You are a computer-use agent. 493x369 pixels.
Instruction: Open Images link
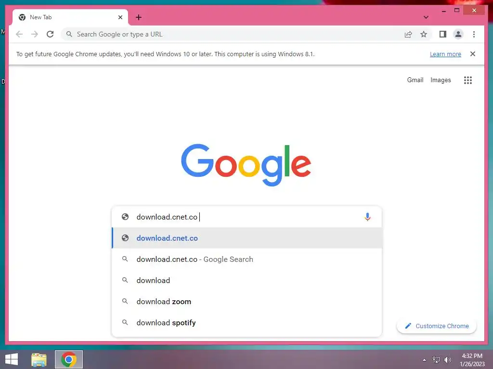[441, 80]
